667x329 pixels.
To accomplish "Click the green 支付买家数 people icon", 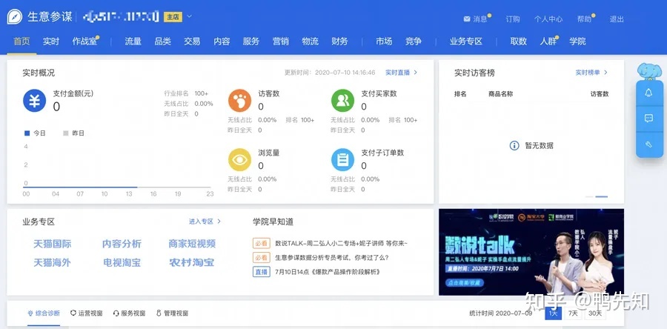I will 343,101.
